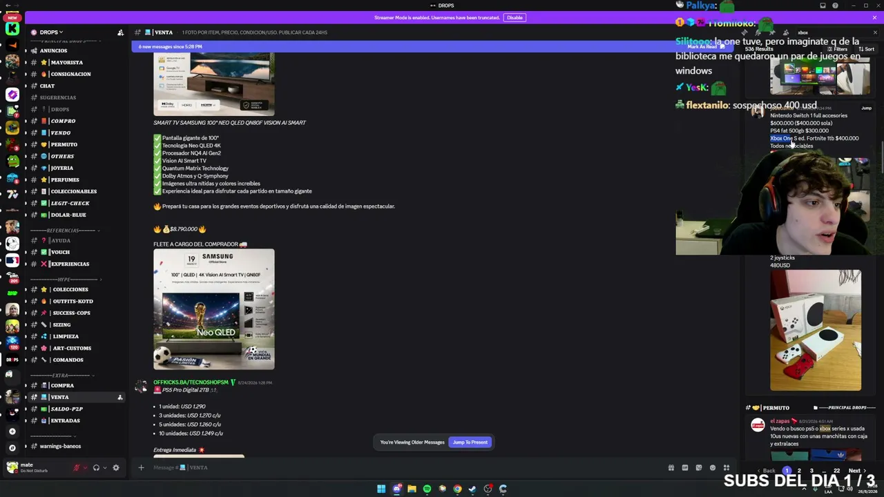Go to Next search results page
This screenshot has height=497, width=884.
pos(856,471)
